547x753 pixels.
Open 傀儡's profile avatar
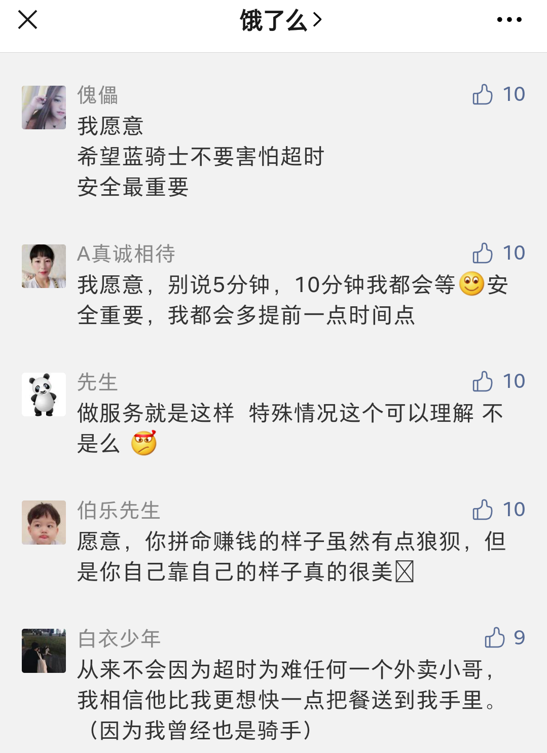coord(44,107)
